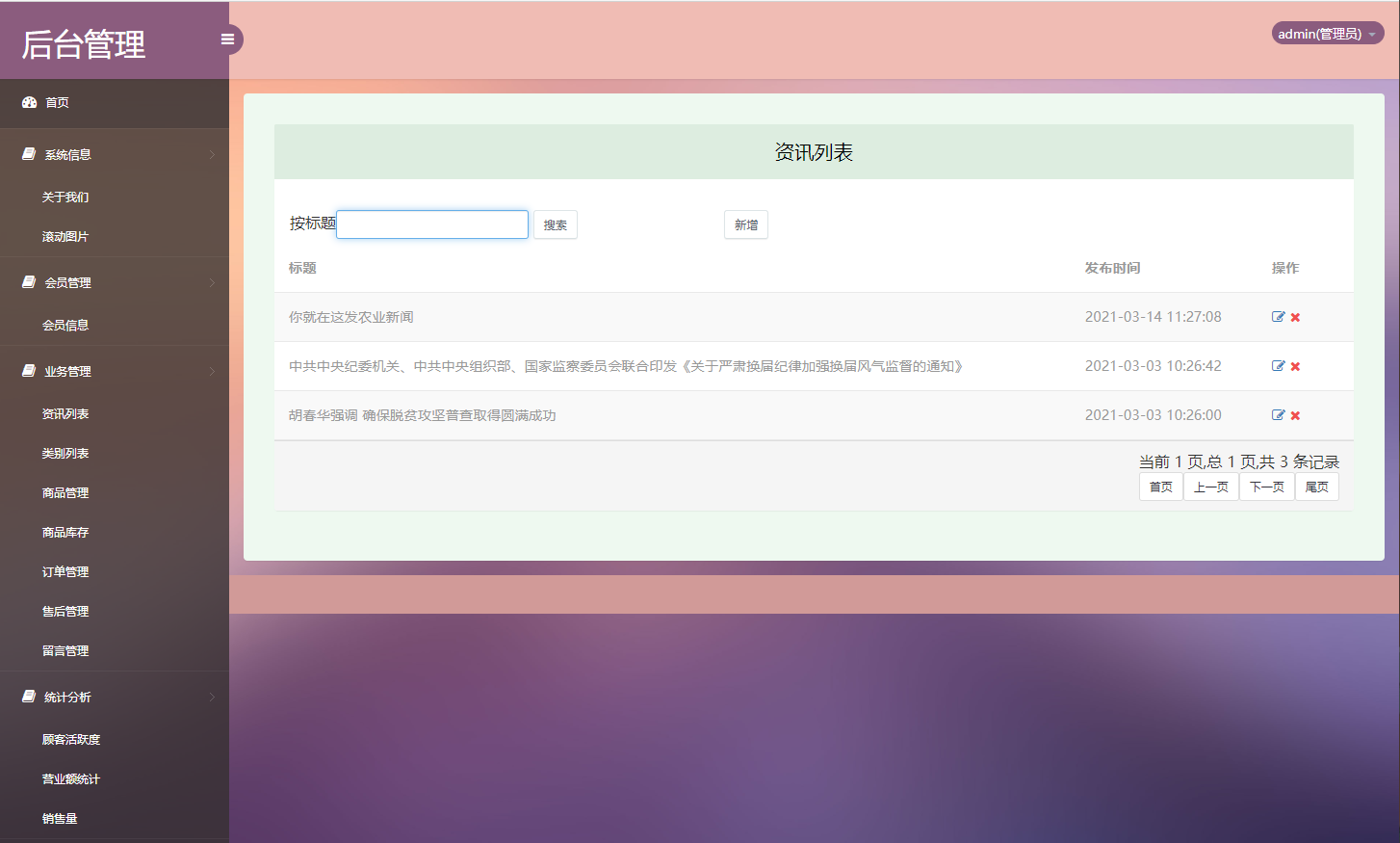Click the 下一页 pagination button
This screenshot has height=843, width=1400.
pyautogui.click(x=1266, y=487)
